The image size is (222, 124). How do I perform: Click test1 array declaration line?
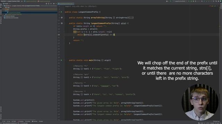coord(97,69)
